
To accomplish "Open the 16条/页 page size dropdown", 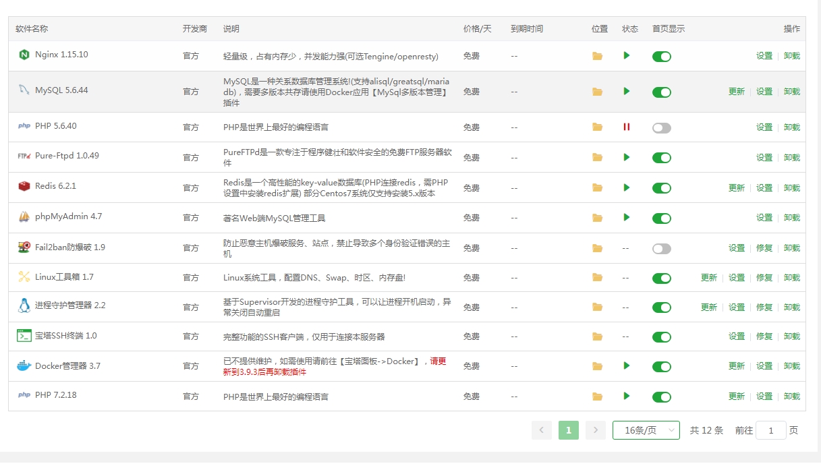I will point(646,430).
